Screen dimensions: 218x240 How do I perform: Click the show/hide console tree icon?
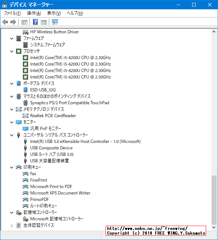[x=24, y=22]
